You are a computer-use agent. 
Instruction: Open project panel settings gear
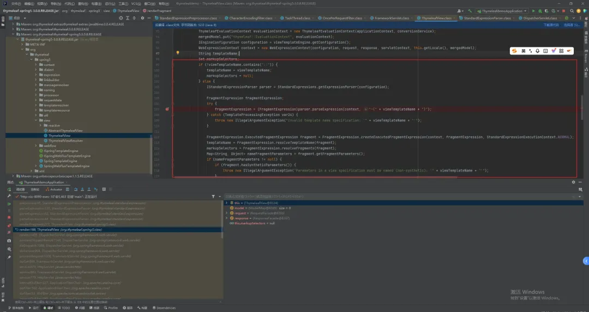click(142, 18)
